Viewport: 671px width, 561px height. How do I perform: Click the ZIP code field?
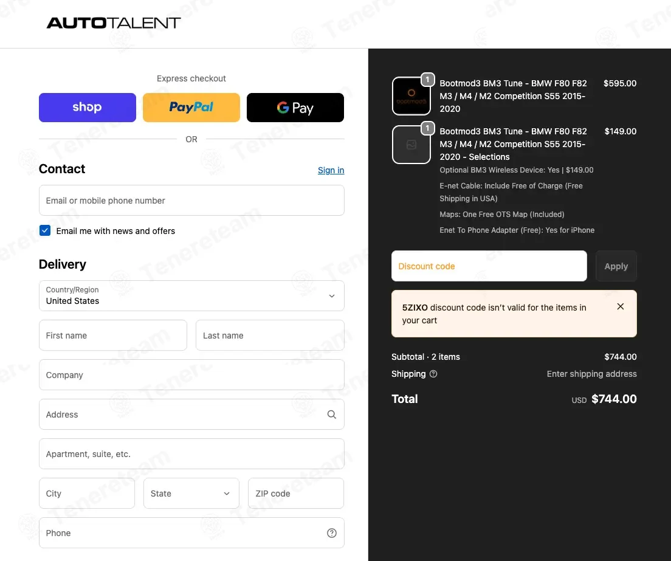coord(296,494)
